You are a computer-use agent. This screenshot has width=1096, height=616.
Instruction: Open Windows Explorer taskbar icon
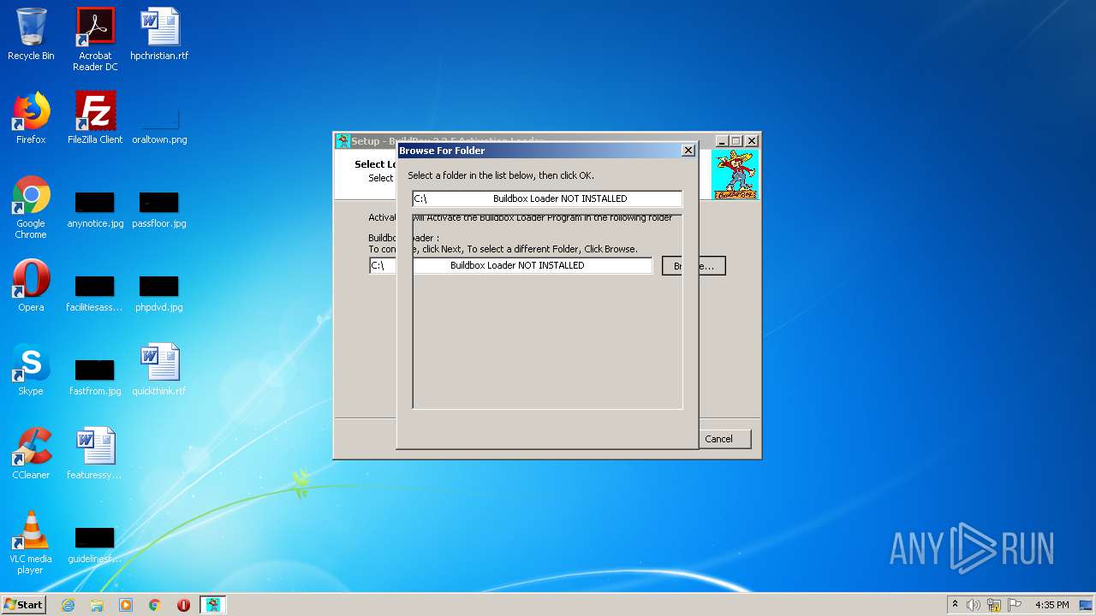(97, 605)
